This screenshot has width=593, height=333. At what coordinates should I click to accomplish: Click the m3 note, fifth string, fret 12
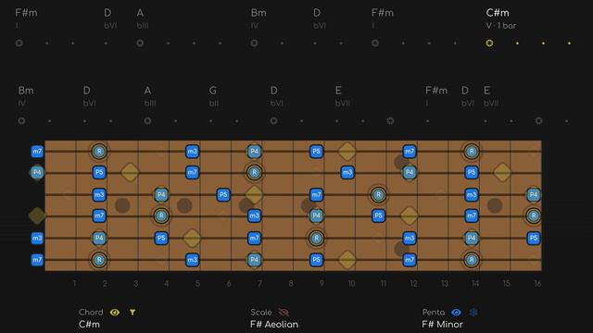coord(410,239)
